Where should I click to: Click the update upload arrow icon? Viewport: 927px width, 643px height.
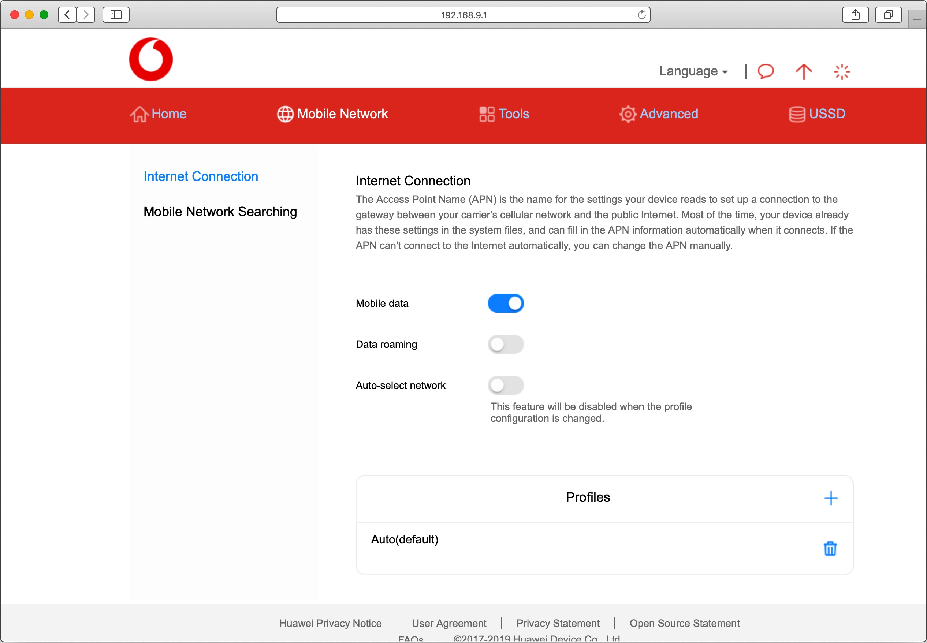803,71
